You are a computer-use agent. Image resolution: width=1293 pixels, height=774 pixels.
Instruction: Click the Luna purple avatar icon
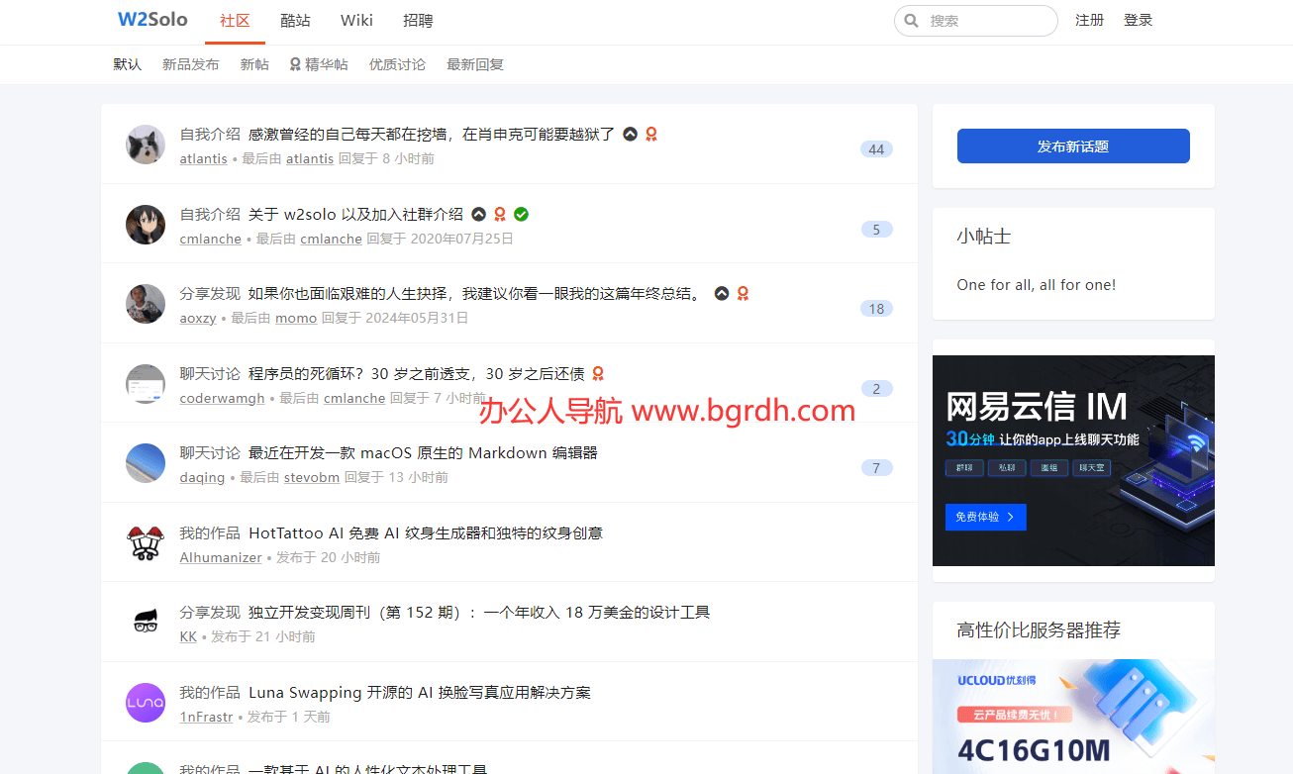pos(146,703)
